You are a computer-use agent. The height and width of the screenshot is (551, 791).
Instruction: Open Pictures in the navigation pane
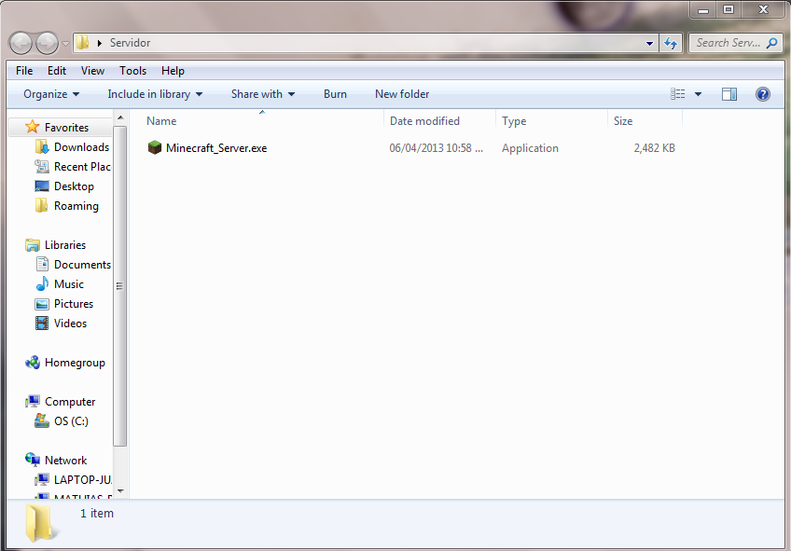[74, 304]
